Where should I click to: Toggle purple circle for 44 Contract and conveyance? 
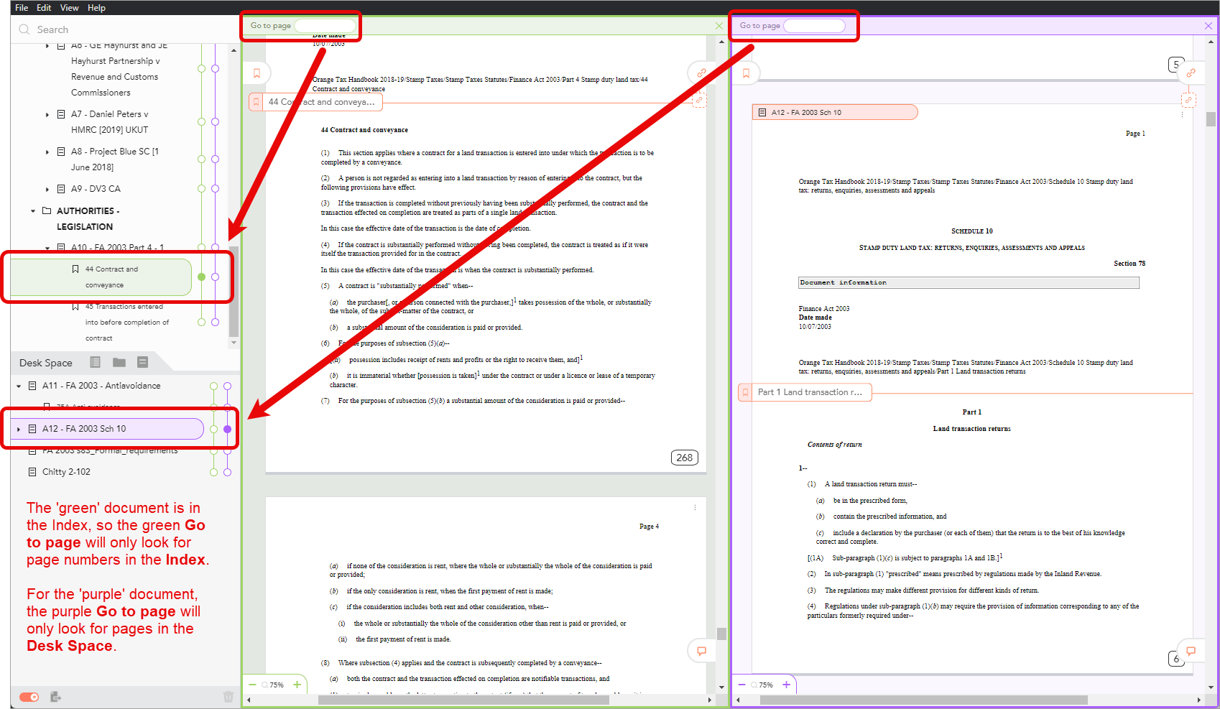coord(216,277)
